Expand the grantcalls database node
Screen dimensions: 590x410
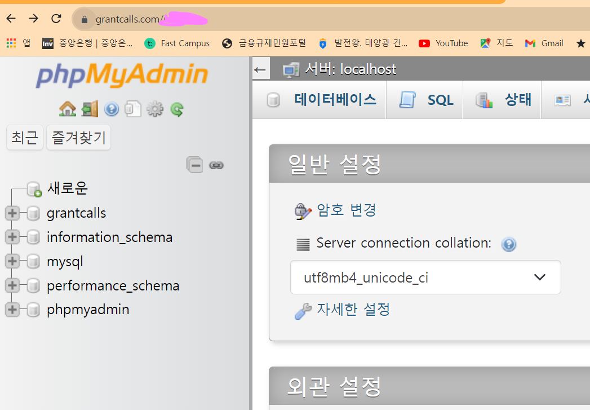tap(12, 213)
